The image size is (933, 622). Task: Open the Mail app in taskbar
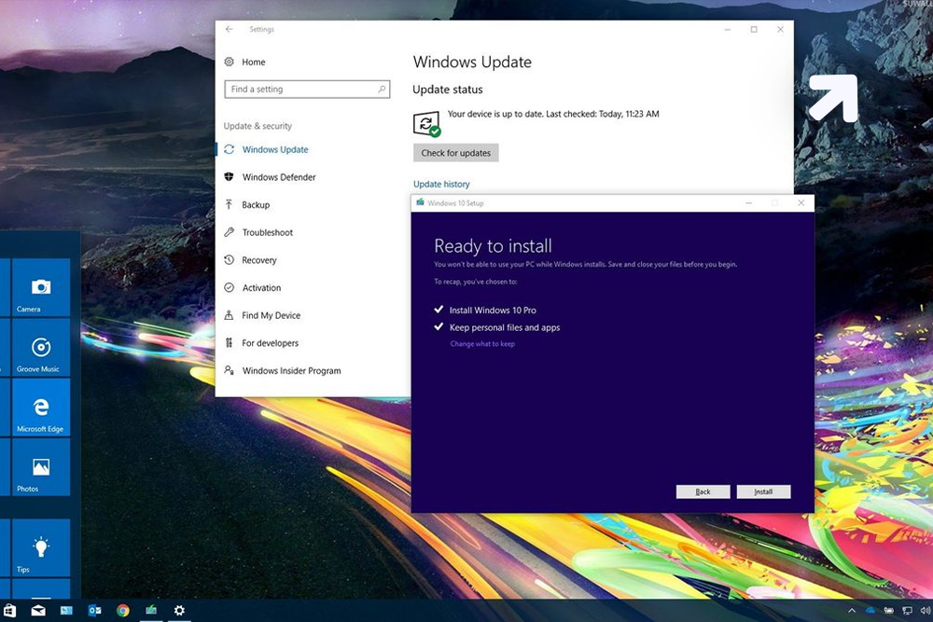38,610
